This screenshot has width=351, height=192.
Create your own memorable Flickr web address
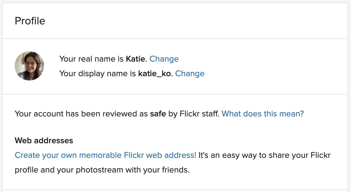[105, 155]
